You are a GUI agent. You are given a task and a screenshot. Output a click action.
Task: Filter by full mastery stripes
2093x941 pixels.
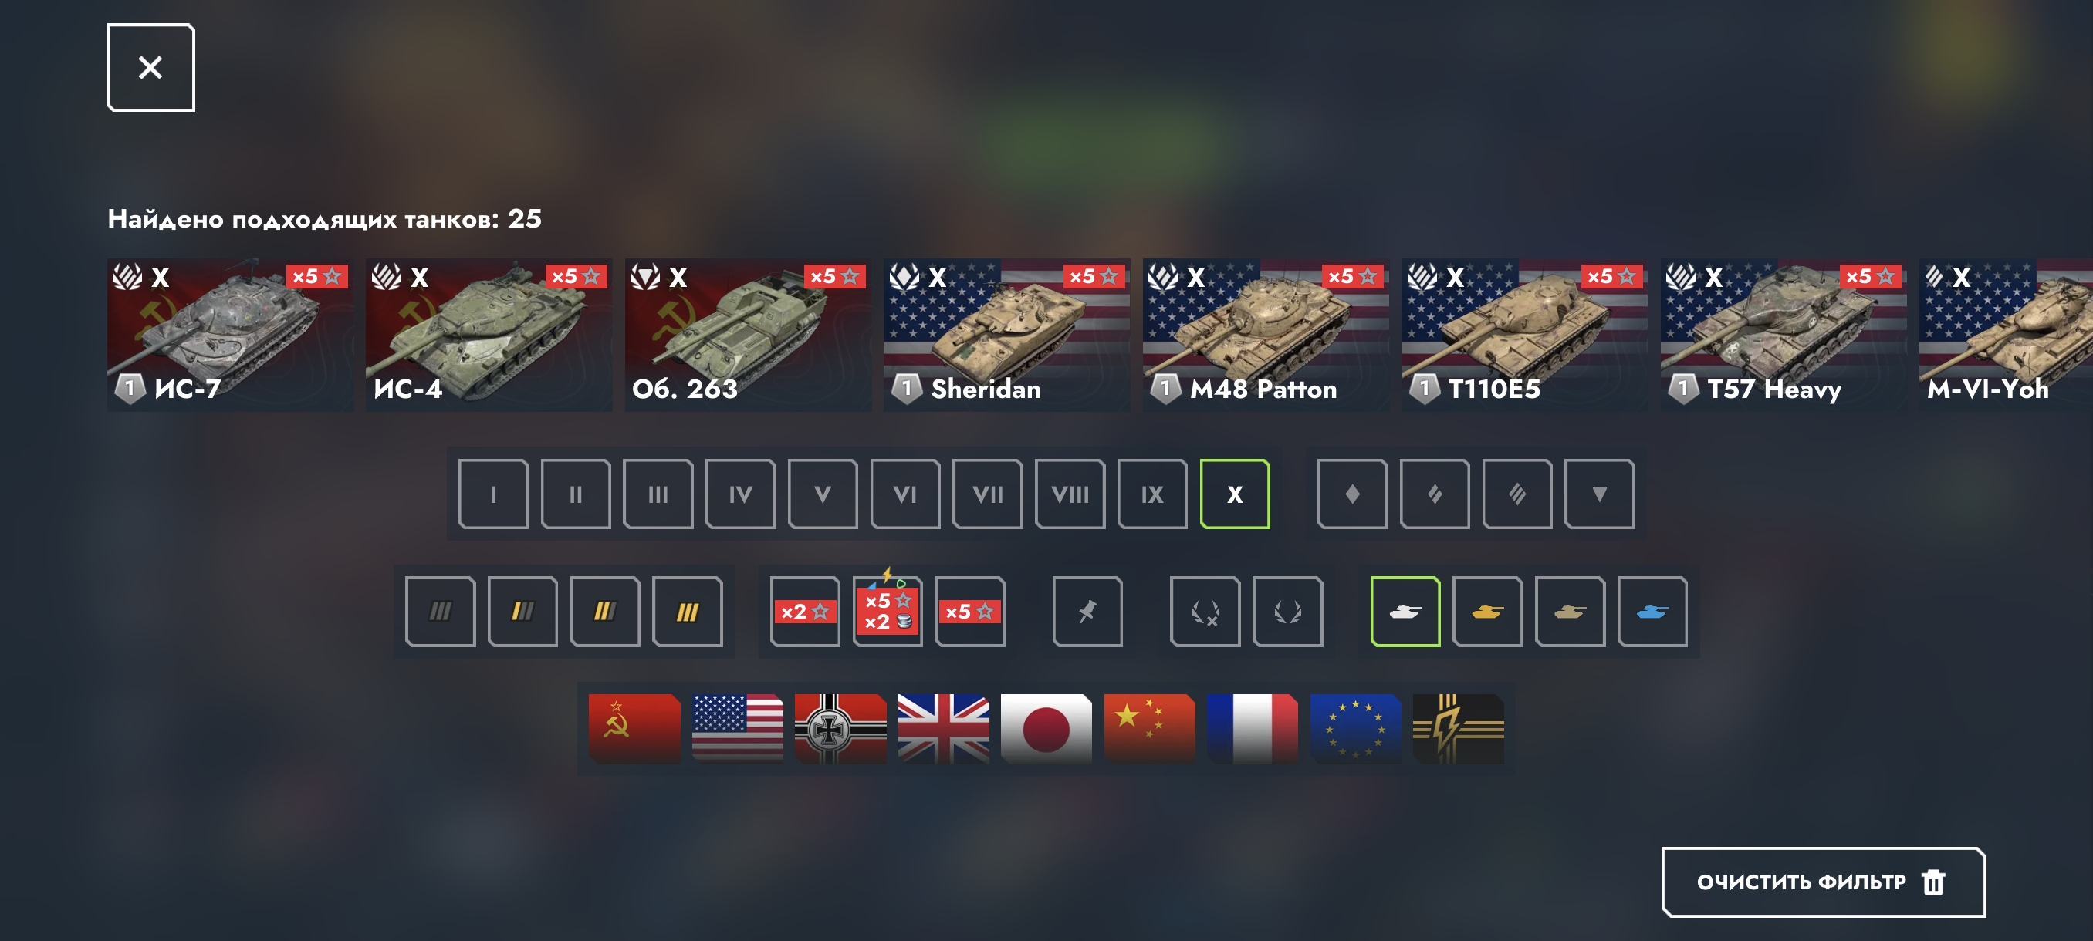click(688, 612)
